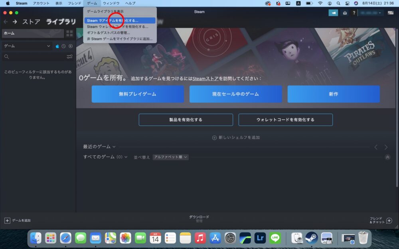Open the ストア tab
The width and height of the screenshot is (399, 249).
31,22
